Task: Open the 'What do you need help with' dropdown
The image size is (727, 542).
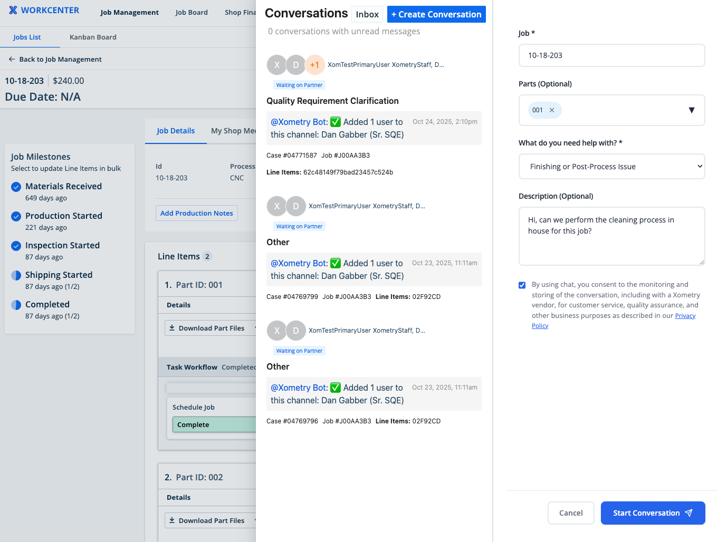Action: [612, 167]
